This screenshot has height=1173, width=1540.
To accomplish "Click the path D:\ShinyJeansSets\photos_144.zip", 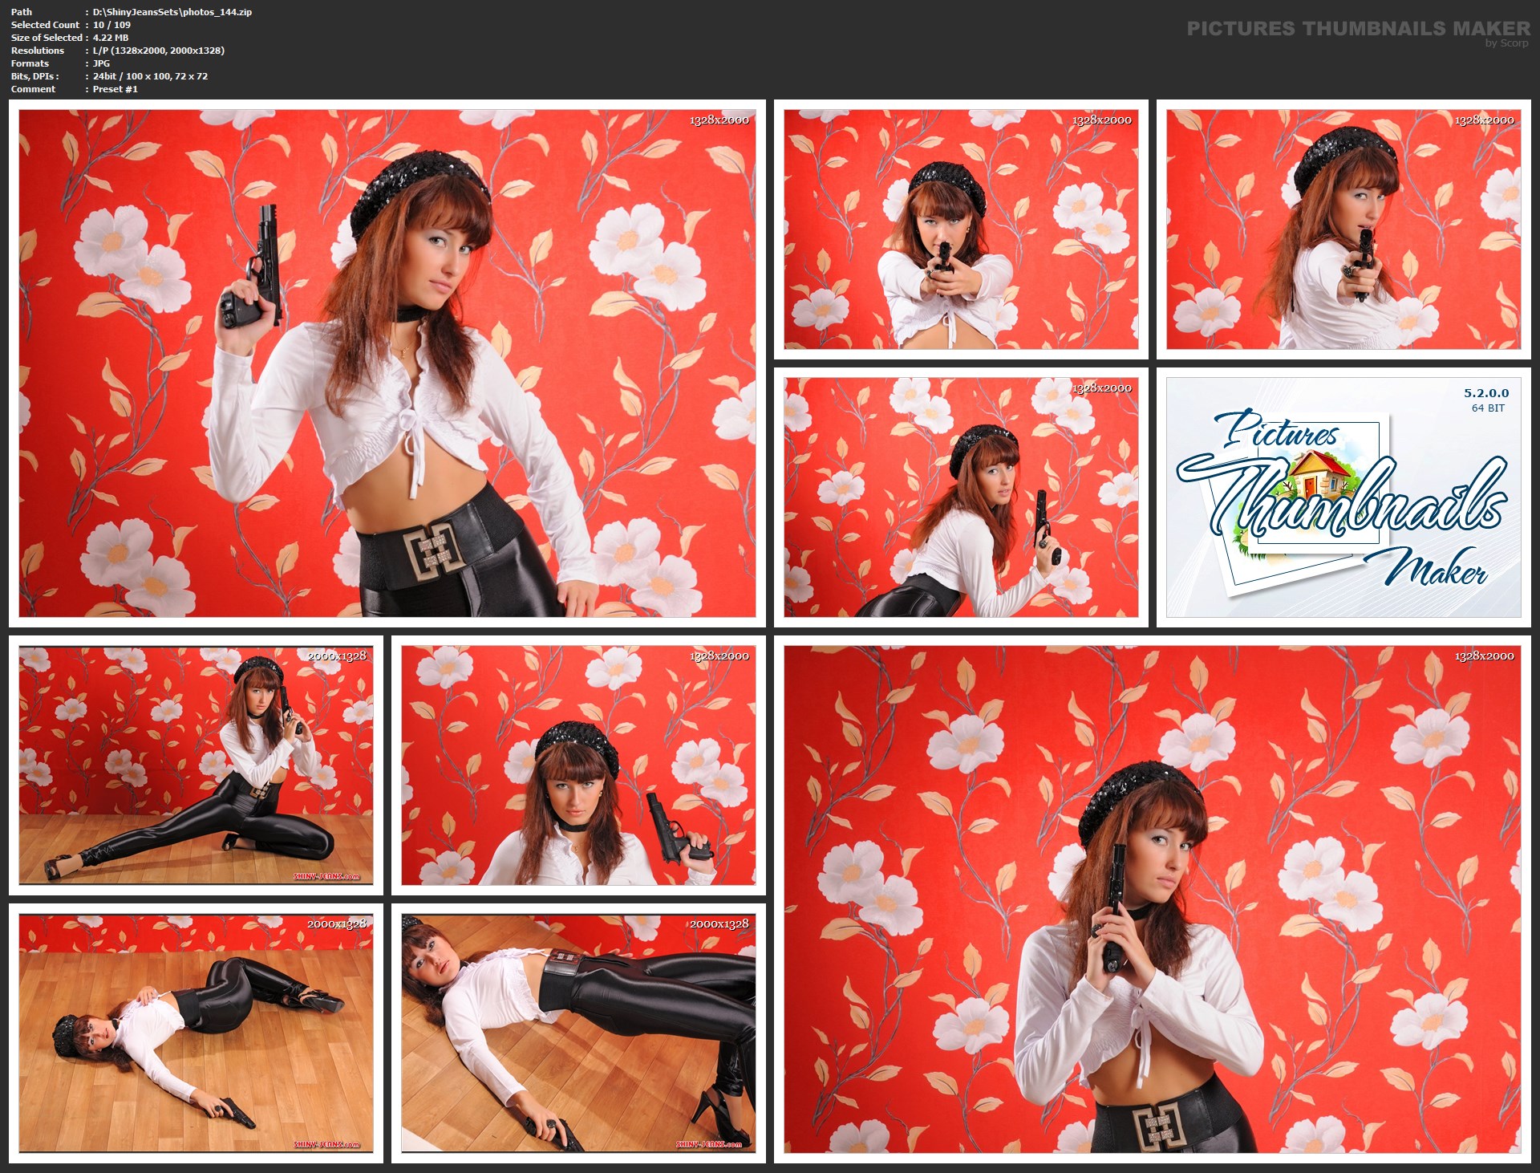I will (x=172, y=12).
